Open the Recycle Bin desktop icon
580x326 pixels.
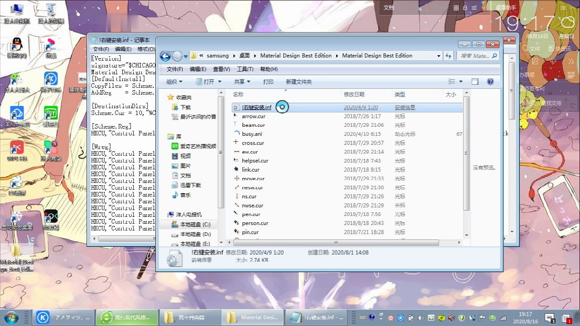(x=51, y=14)
